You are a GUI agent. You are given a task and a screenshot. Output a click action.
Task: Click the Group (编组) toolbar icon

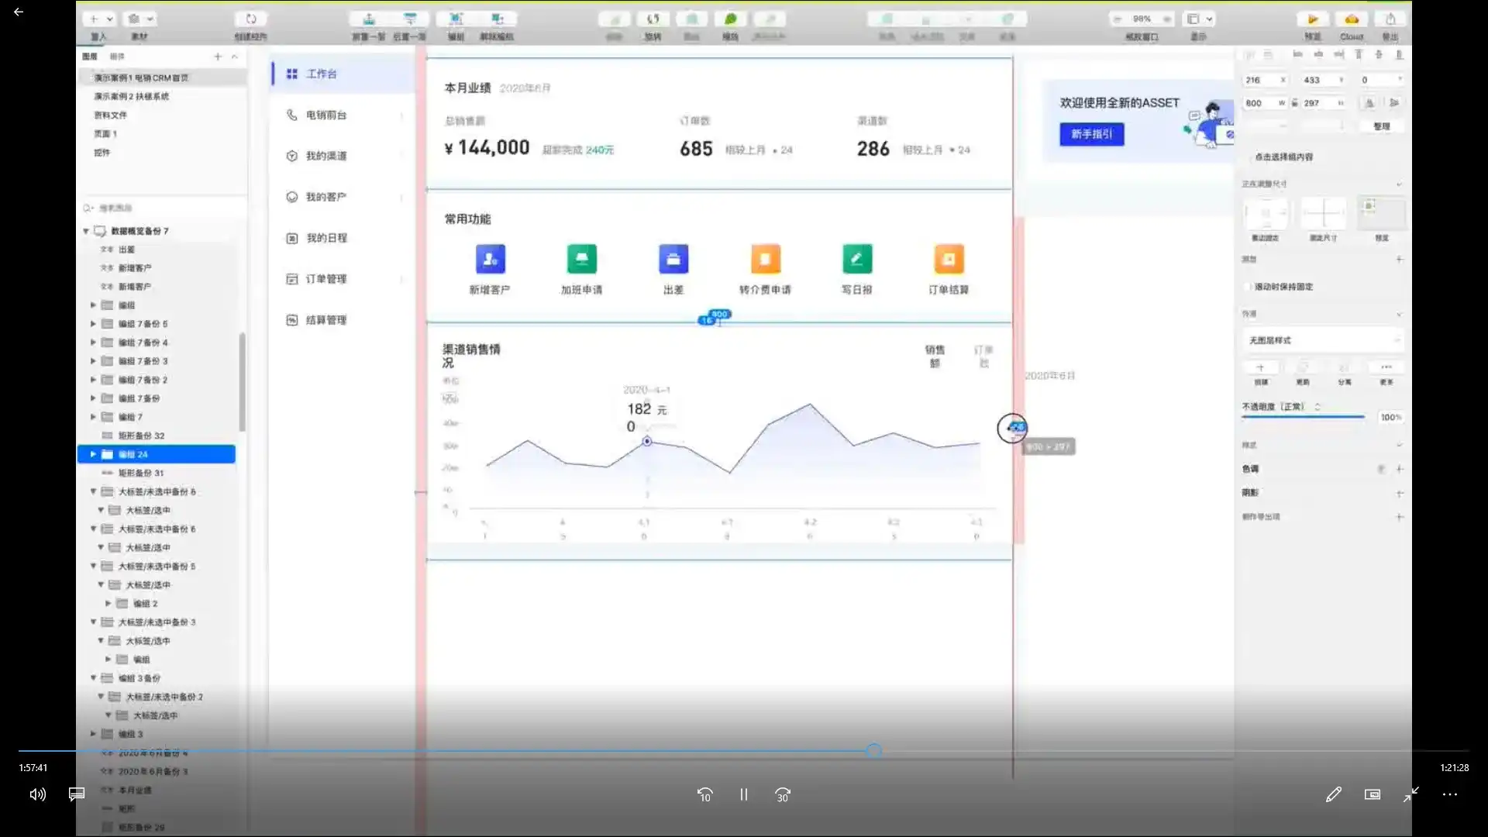456,19
